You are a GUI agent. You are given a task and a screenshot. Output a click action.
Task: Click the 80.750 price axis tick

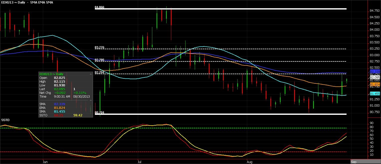click(x=375, y=112)
